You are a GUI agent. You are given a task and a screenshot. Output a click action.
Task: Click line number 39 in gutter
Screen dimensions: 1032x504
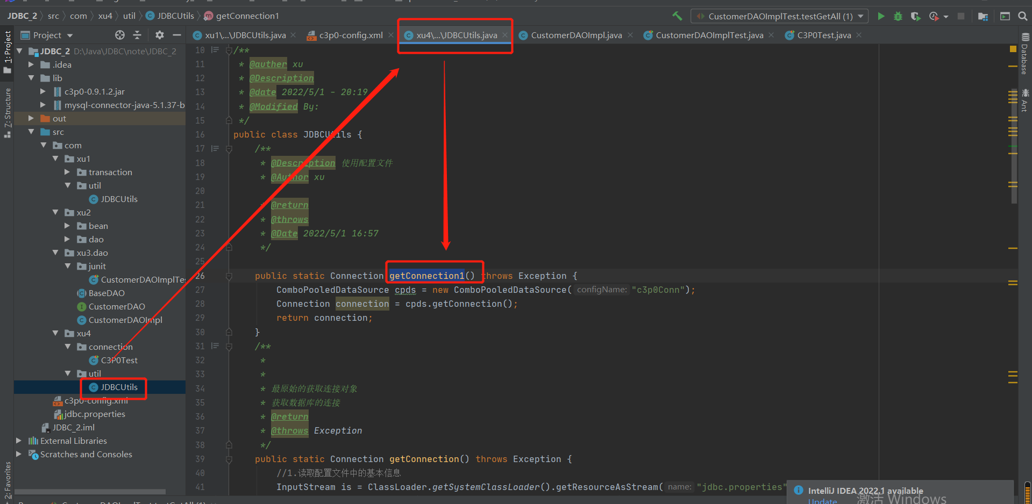[x=200, y=459]
